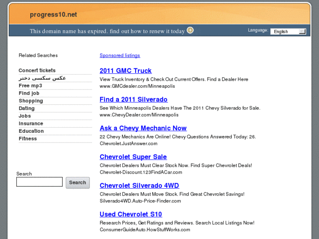Click www.ChevyDealer.com/Minneapolis URL text
This screenshot has width=319, height=239.
pyautogui.click(x=139, y=115)
